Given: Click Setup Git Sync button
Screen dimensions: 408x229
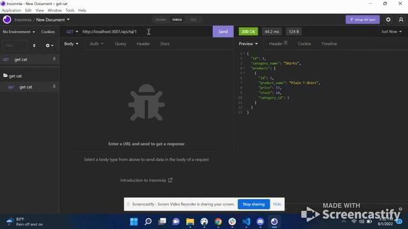Looking at the screenshot, I should pyautogui.click(x=363, y=20).
